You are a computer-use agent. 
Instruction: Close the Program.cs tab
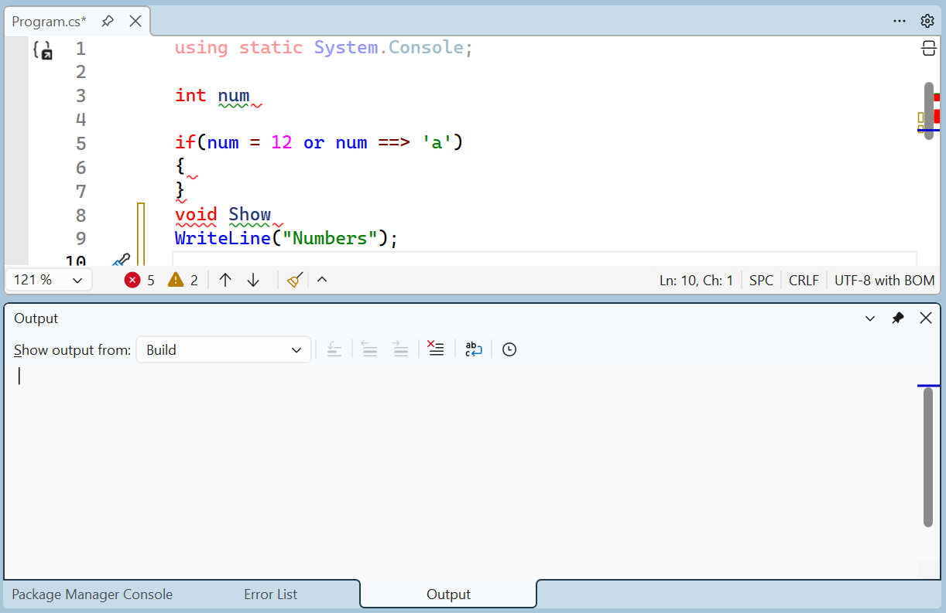coord(135,21)
